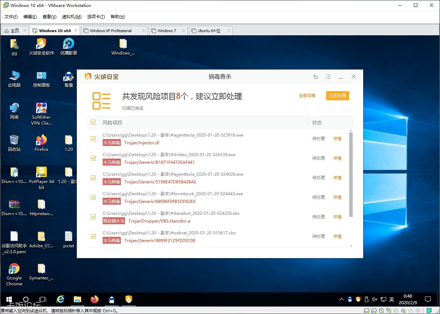Image resolution: width=440 pixels, height=314 pixels.
Task: Open SoftEther VPN Client desktop icon
Action: [42, 108]
